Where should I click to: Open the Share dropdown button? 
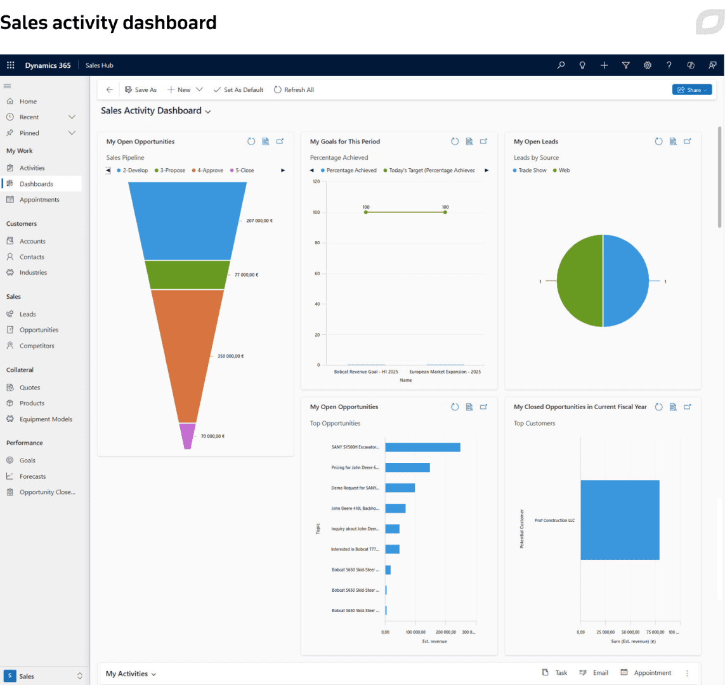tap(692, 89)
